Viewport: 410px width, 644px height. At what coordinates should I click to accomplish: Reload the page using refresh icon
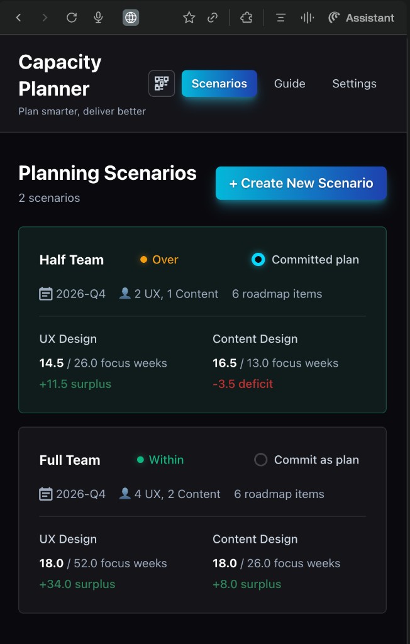point(72,17)
